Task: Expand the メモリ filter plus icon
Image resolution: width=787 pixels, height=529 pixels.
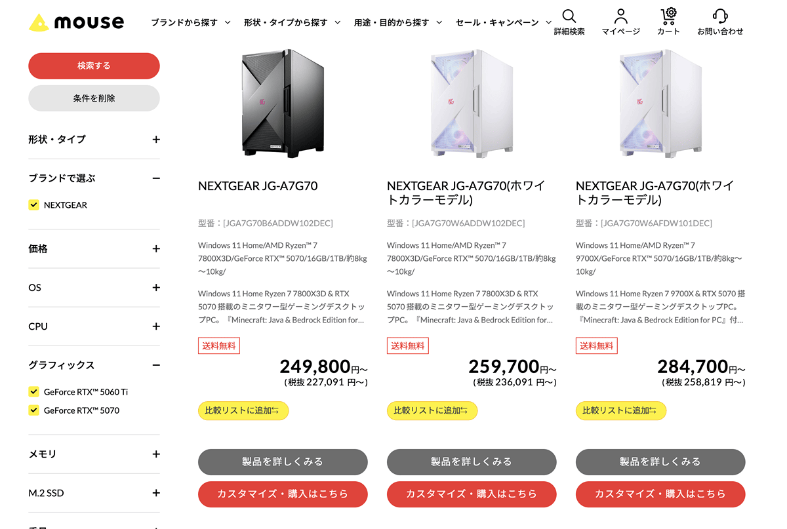Action: 156,454
